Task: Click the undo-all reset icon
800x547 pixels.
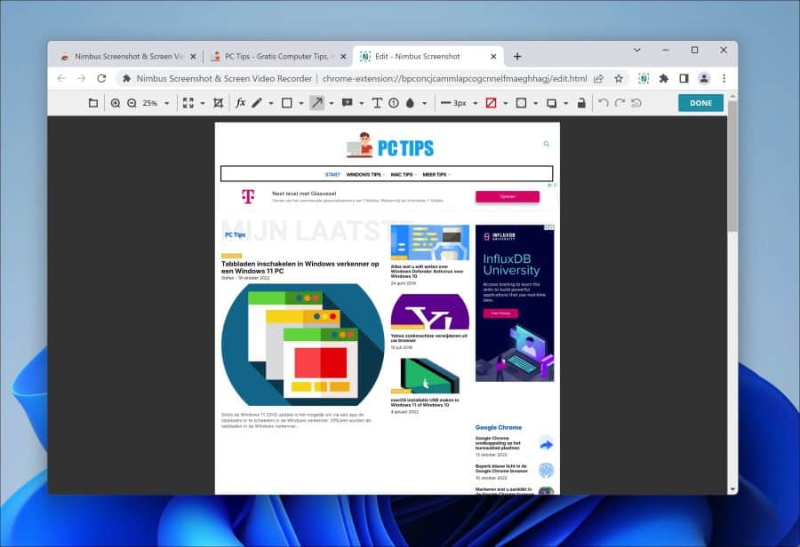Action: point(636,103)
